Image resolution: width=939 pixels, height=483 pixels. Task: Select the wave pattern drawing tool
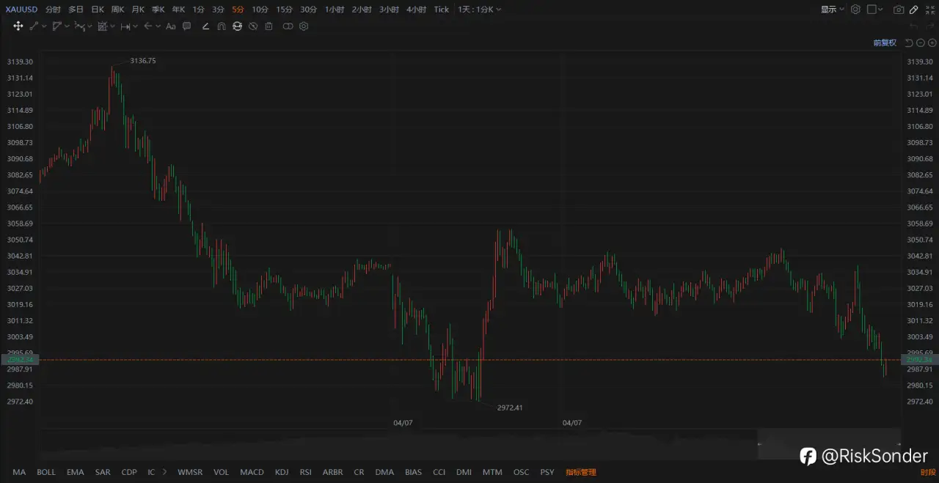pos(79,26)
